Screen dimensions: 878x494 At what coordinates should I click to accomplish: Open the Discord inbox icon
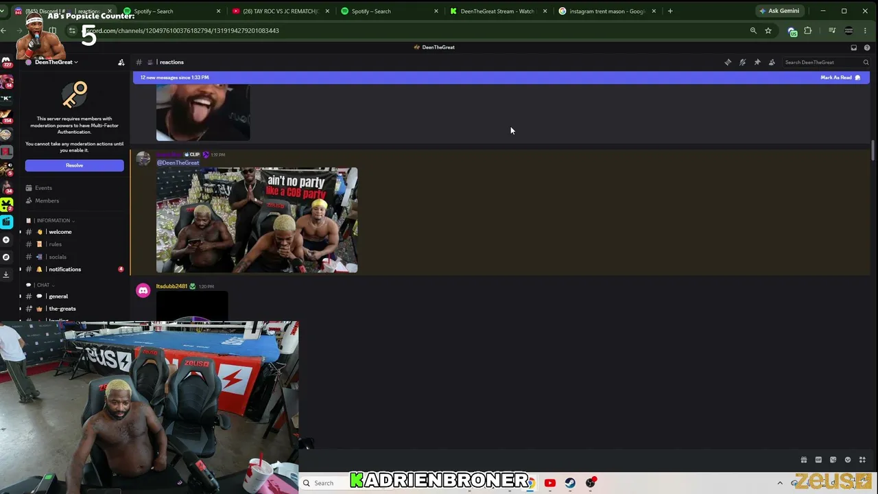click(x=853, y=47)
